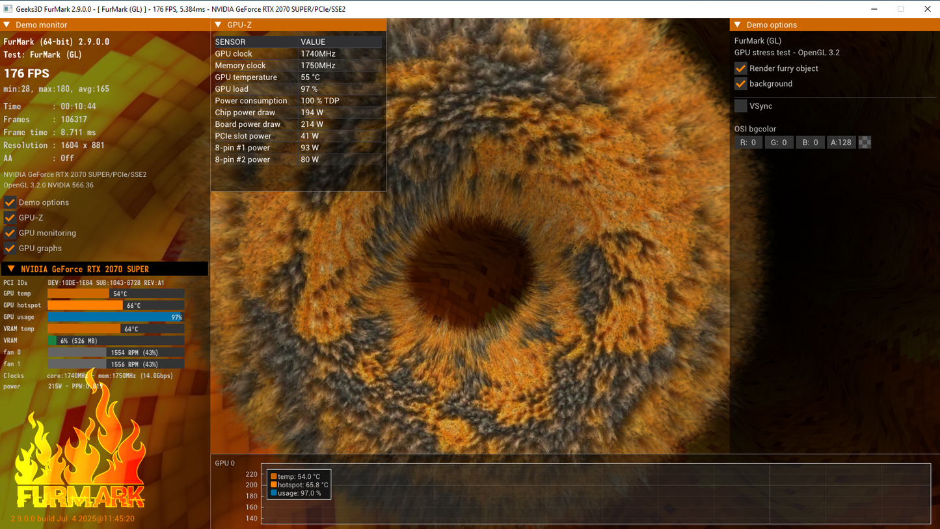Uncheck the Demo options checkbox

[10, 202]
